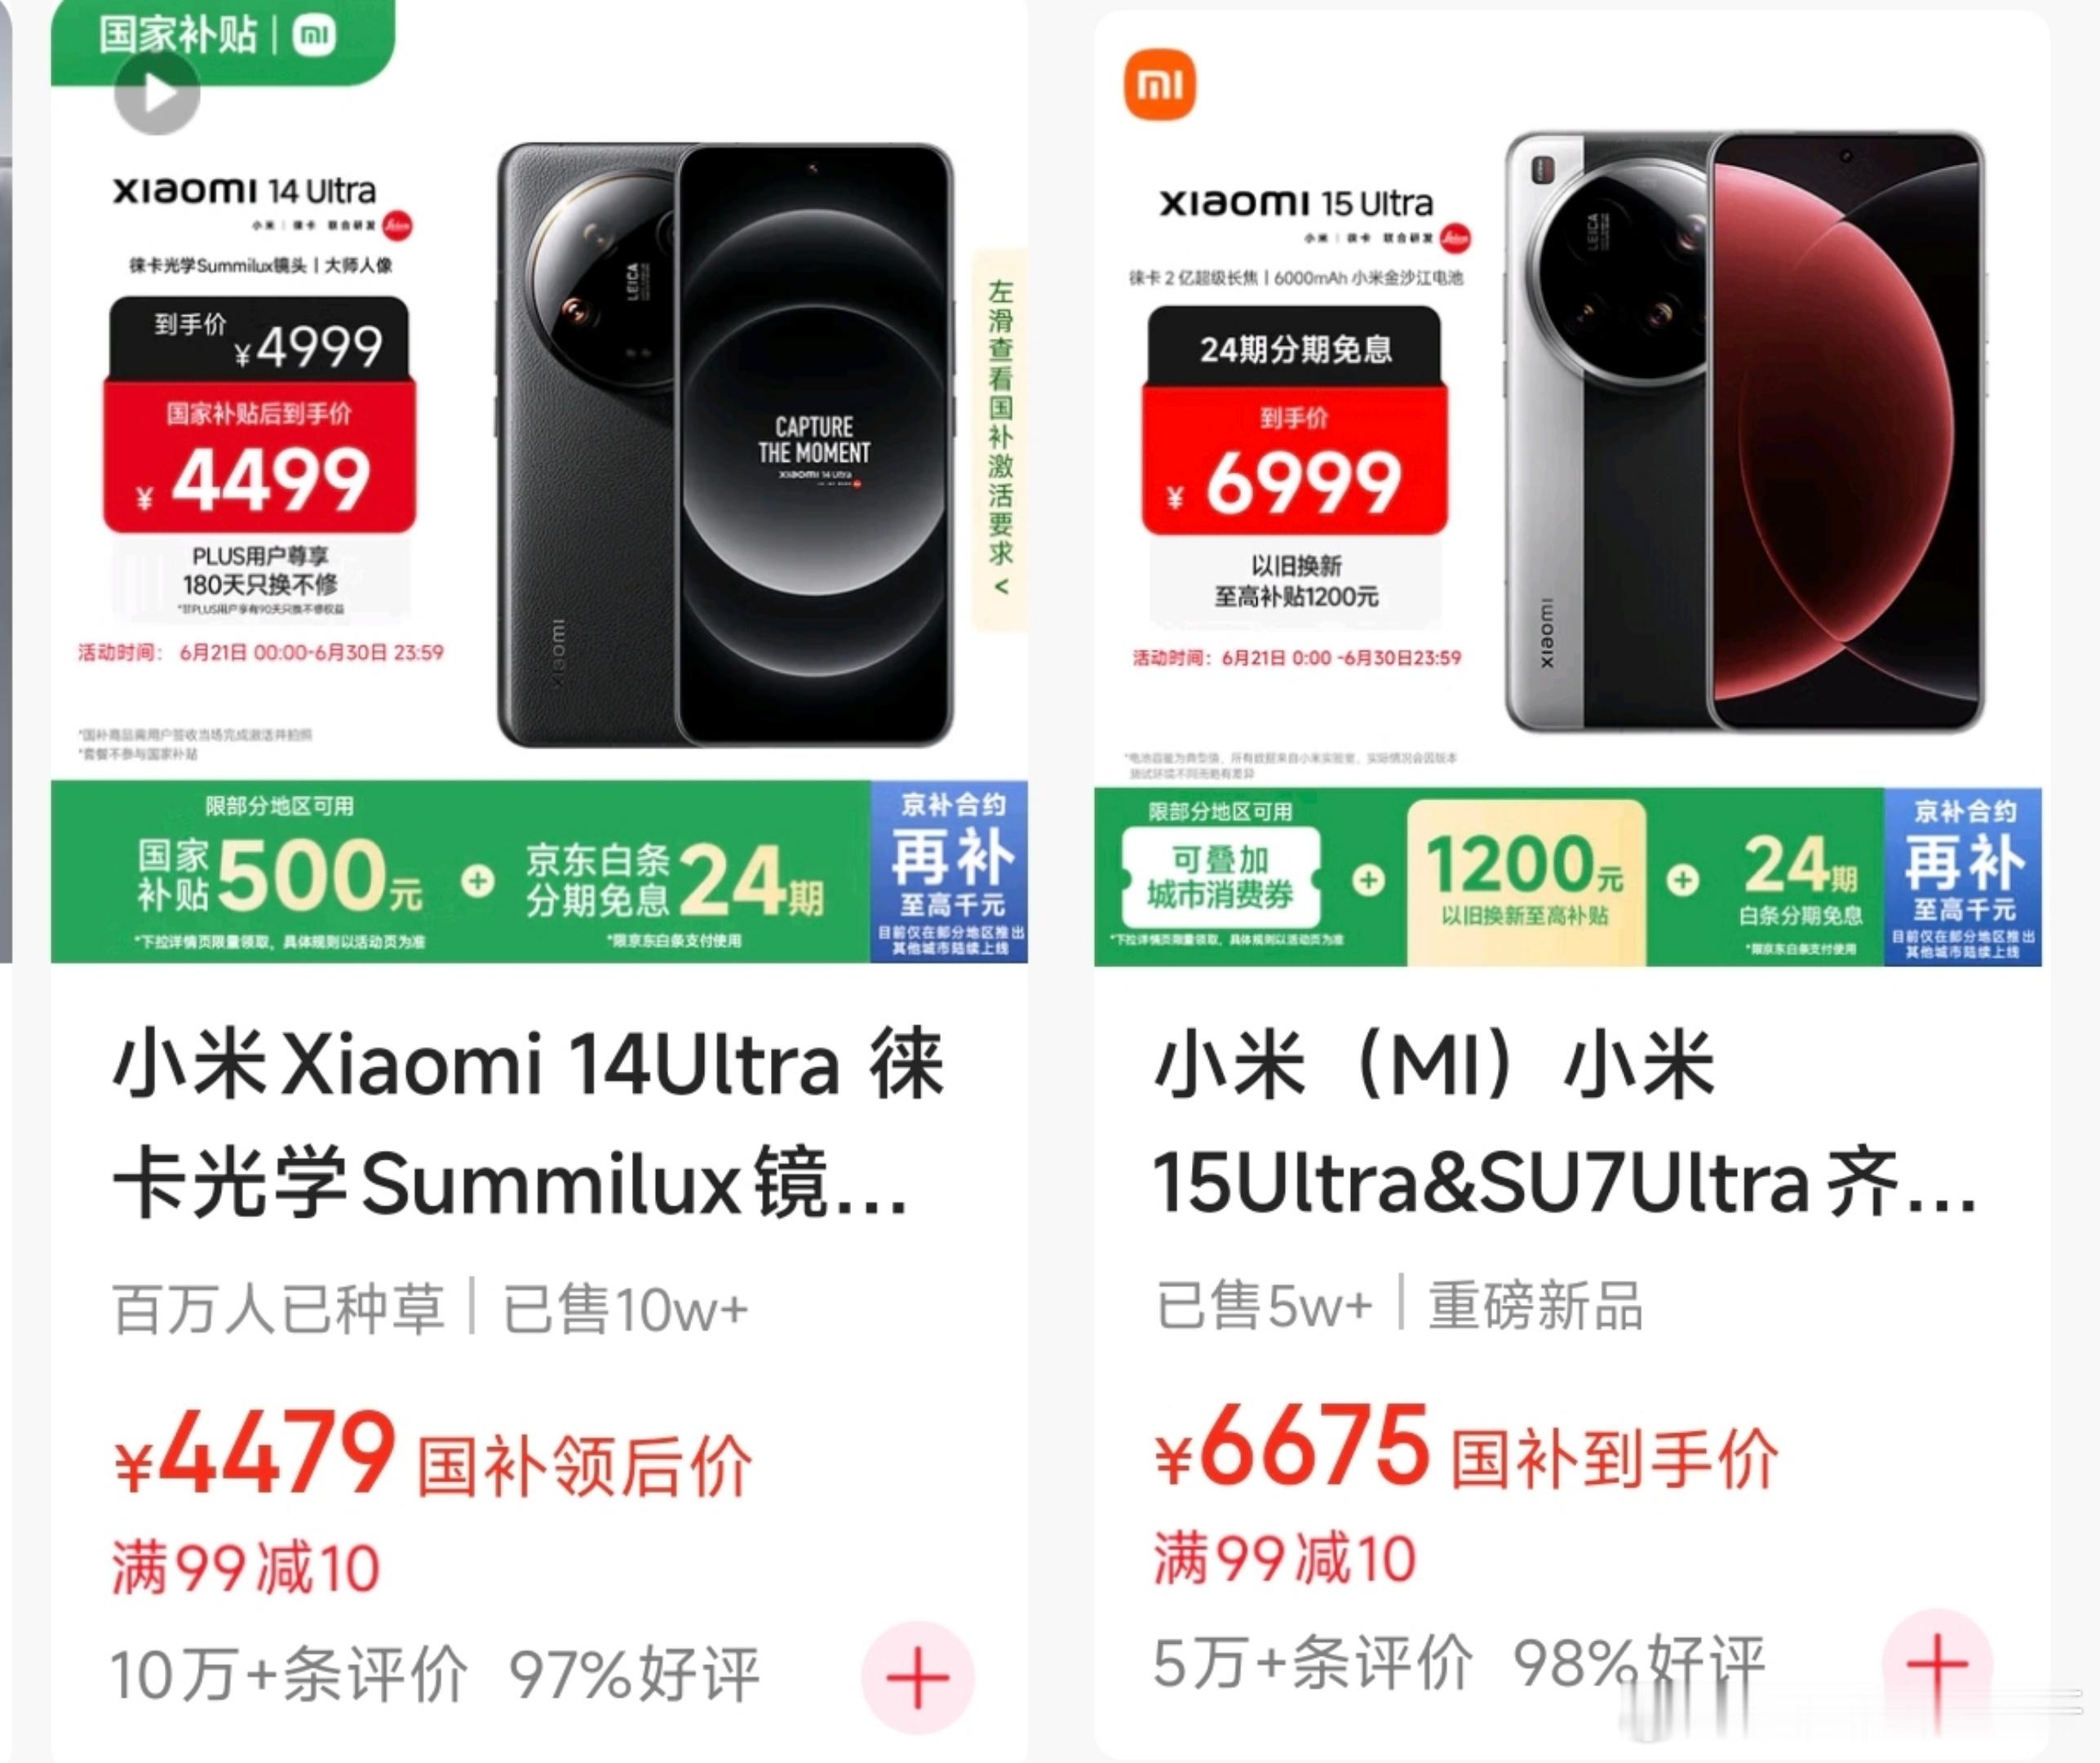Screen dimensions: 2100x1763
Task: View the 10万+条评价 reviews
Action: click(289, 1674)
